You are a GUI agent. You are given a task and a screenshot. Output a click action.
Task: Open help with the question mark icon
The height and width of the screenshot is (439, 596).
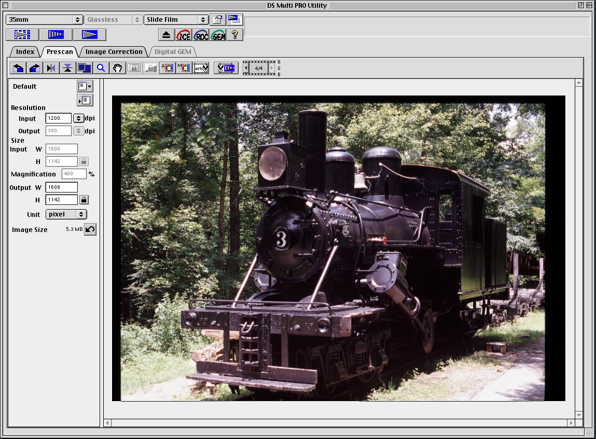(x=234, y=35)
